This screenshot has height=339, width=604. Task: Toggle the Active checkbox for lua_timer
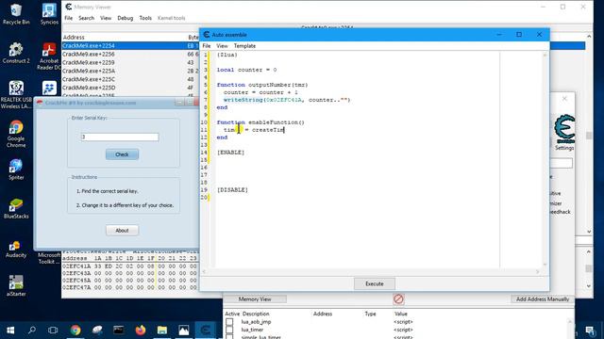coord(229,330)
